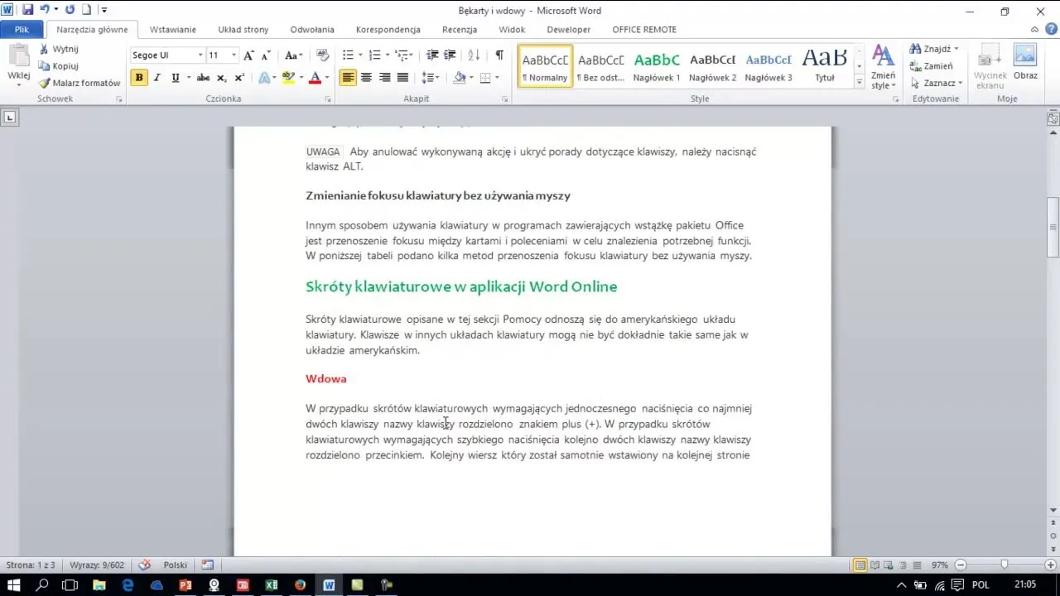
Task: Click the strikethrough text icon
Action: (x=203, y=78)
